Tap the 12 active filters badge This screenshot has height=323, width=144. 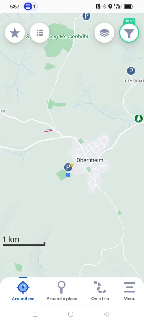coord(130,21)
